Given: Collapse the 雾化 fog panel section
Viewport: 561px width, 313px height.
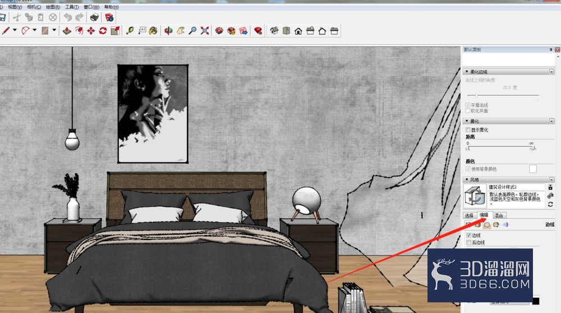Looking at the screenshot, I should point(467,121).
